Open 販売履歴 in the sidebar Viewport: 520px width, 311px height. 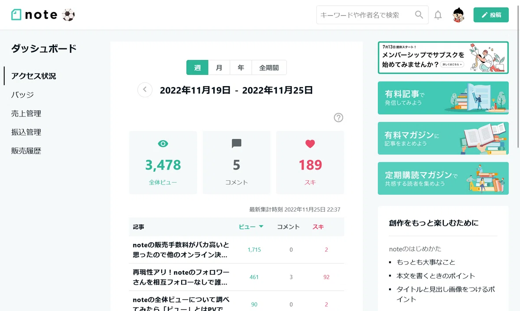pos(26,151)
